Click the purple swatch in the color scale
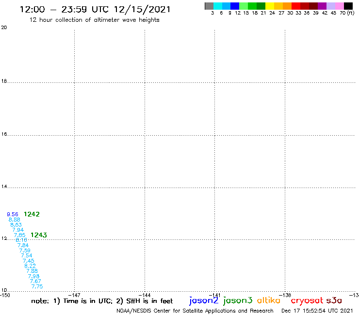 point(322,6)
